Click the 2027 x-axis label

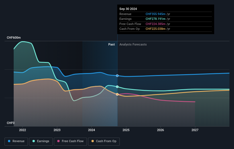point(195,130)
